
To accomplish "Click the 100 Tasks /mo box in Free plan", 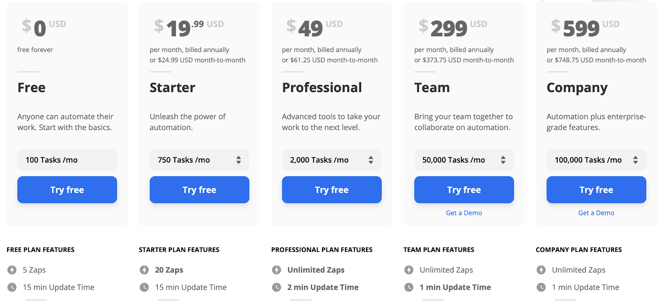I will click(x=67, y=160).
